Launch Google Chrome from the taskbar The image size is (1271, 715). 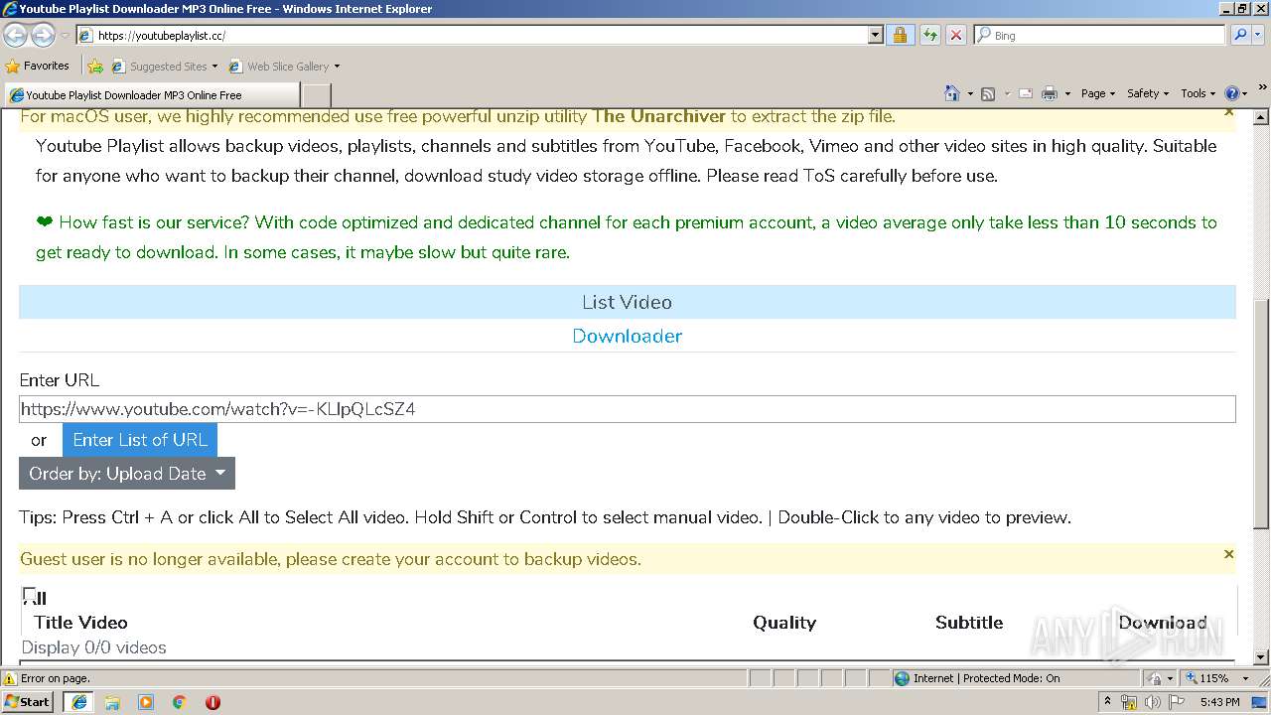tap(180, 702)
